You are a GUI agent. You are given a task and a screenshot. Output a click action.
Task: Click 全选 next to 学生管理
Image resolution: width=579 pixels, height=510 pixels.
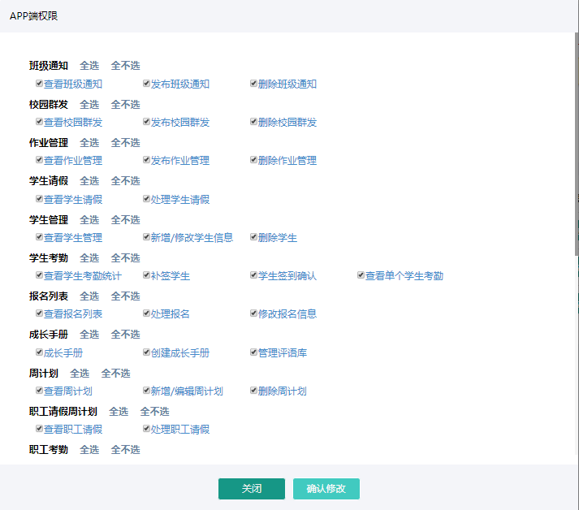pos(89,220)
